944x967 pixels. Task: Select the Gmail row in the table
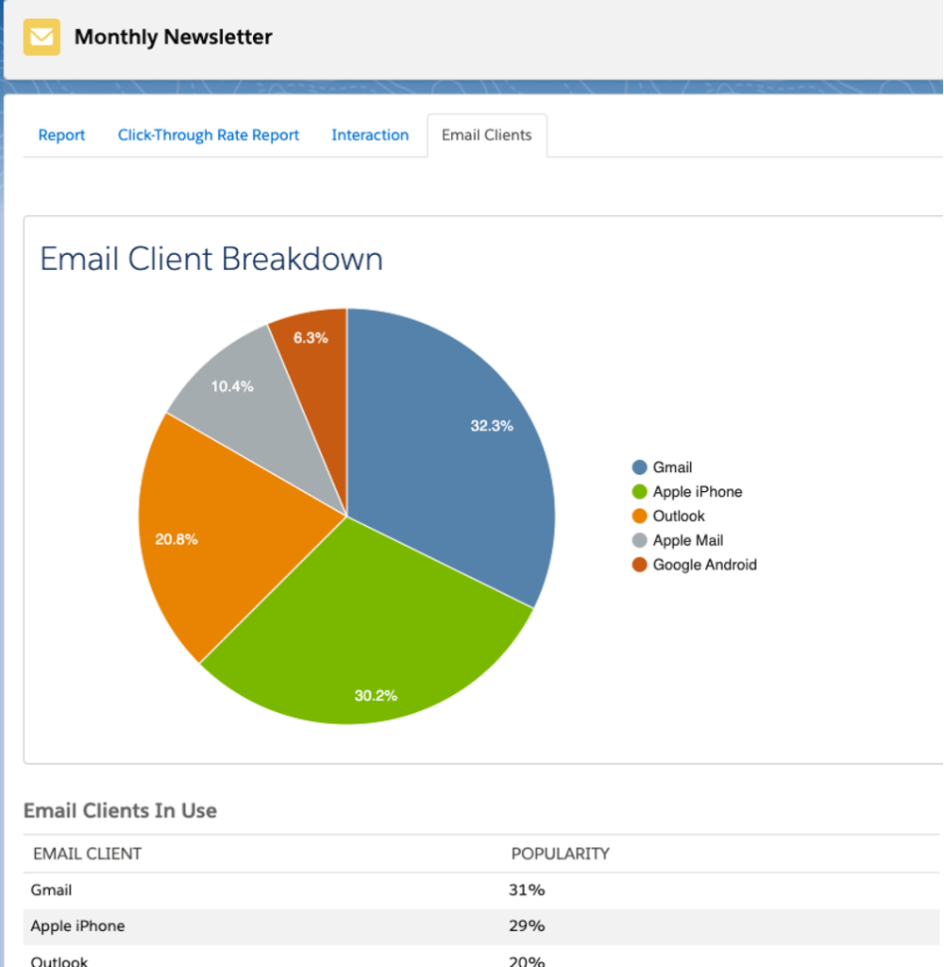click(x=51, y=890)
